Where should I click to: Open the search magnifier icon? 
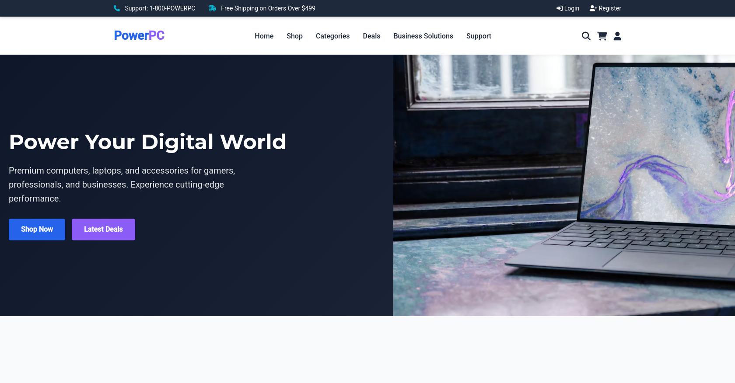[586, 36]
